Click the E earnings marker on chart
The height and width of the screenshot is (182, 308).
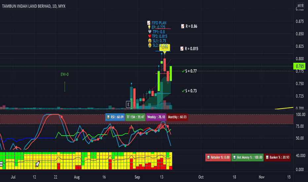[x=128, y=105]
